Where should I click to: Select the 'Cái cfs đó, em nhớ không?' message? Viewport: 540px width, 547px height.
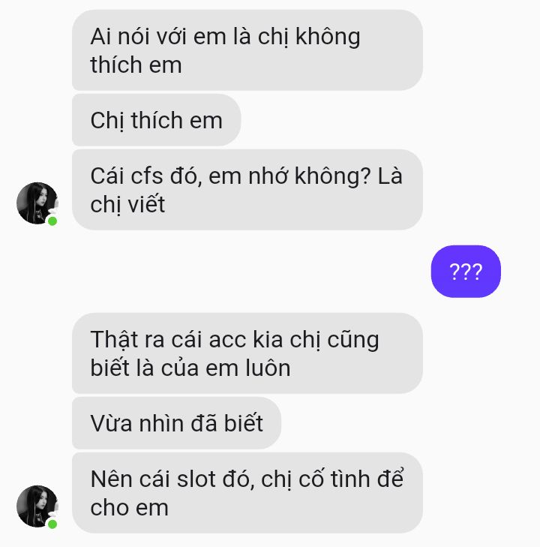247,189
